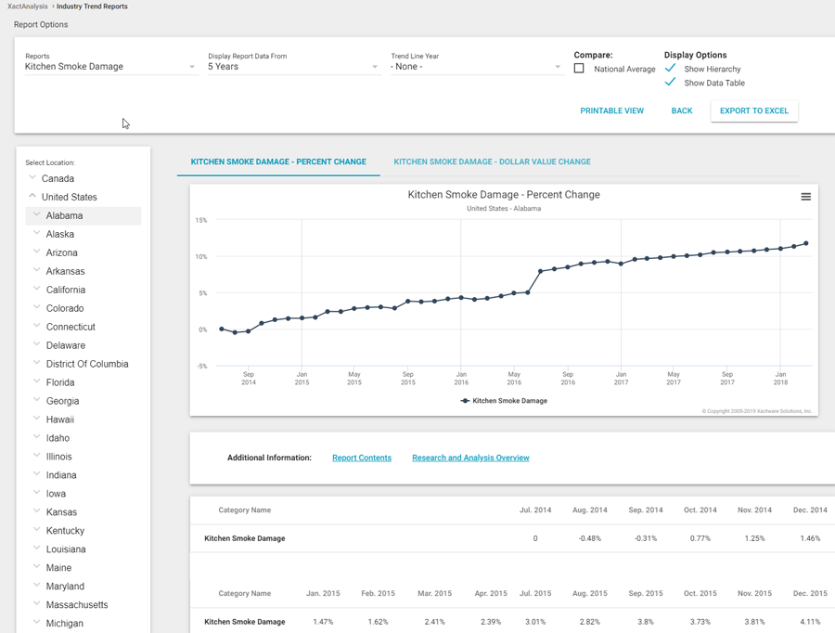Switch to Kitchen Smoke Damage Dollar Value Change tab
Screen dimensions: 835x633
click(492, 161)
